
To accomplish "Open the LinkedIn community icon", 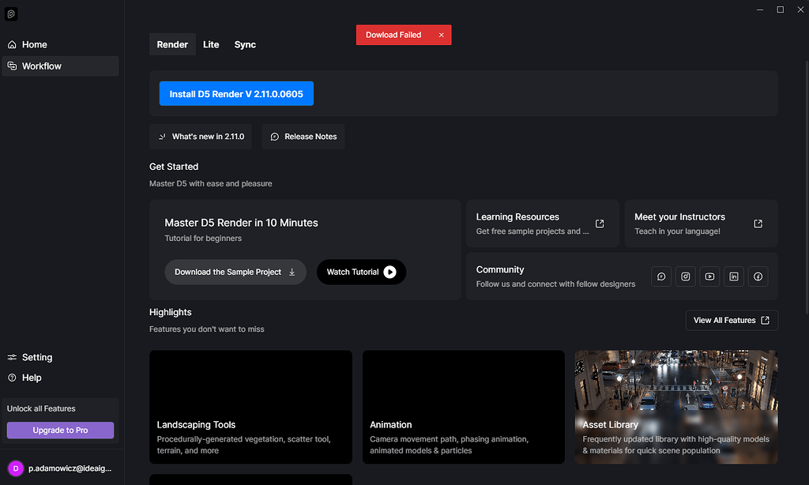I will [733, 276].
